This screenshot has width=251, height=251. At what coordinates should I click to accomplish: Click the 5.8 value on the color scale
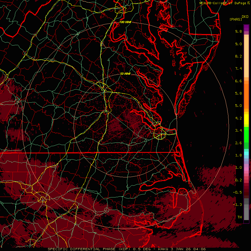238,93
